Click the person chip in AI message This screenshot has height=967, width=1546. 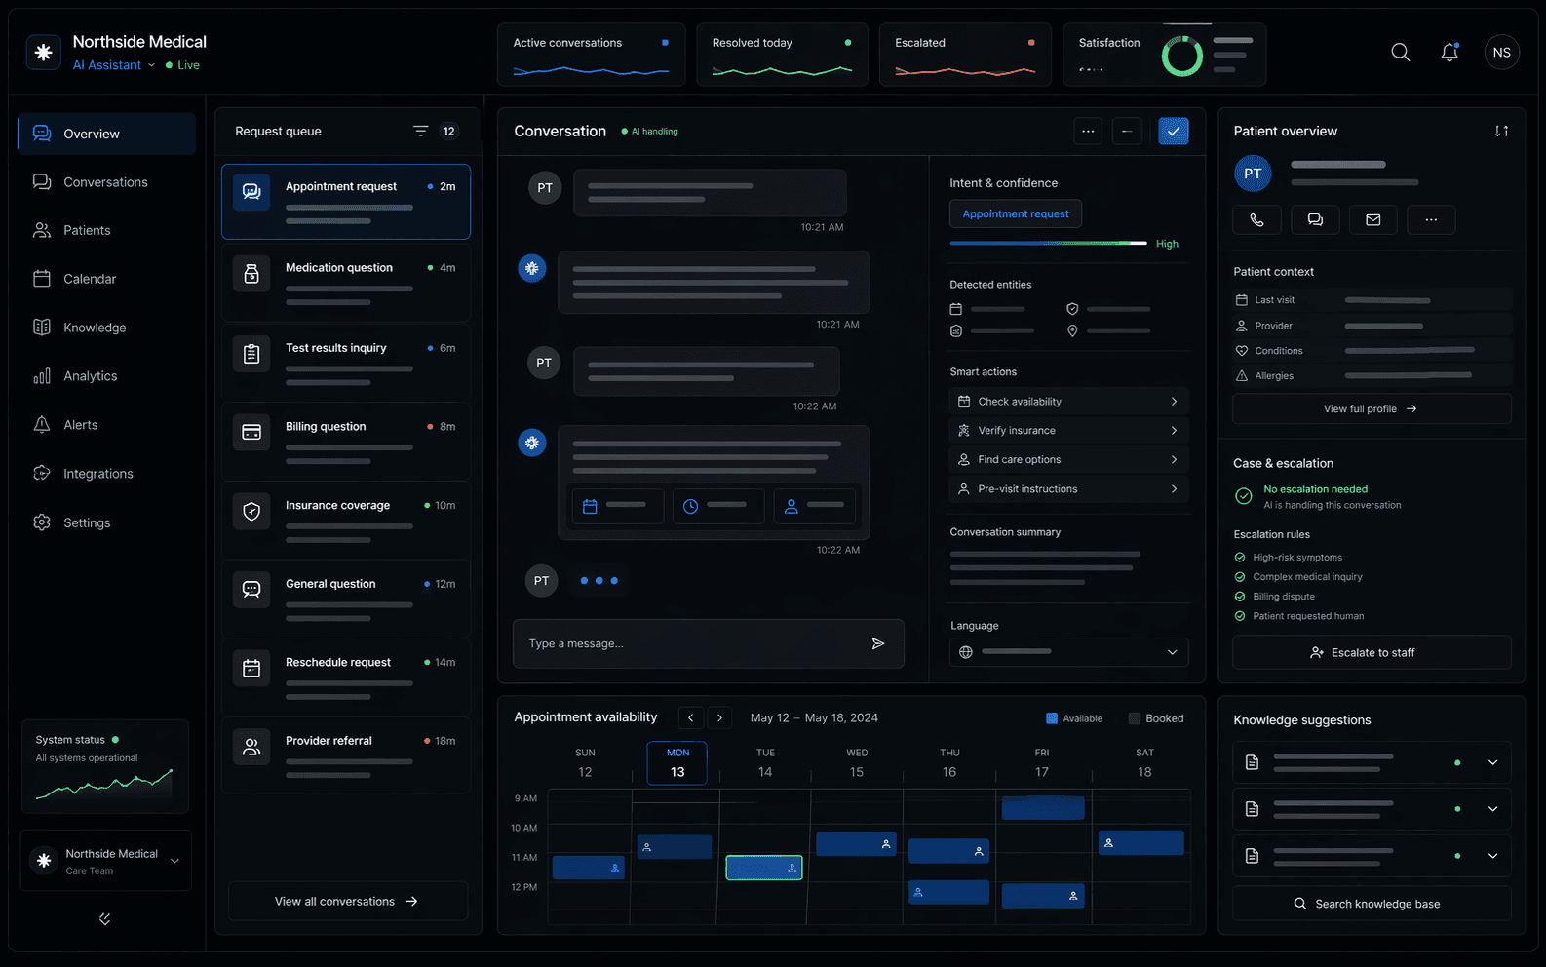tap(815, 506)
